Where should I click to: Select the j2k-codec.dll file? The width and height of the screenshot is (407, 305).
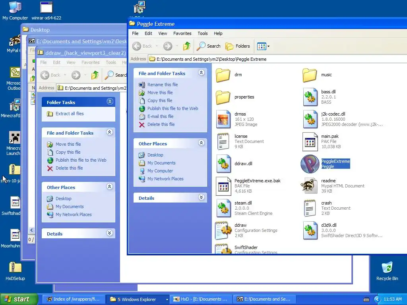pyautogui.click(x=310, y=119)
